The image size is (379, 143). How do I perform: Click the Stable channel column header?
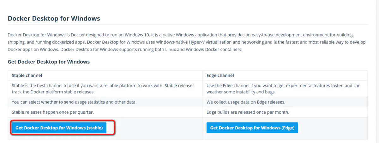pos(27,75)
